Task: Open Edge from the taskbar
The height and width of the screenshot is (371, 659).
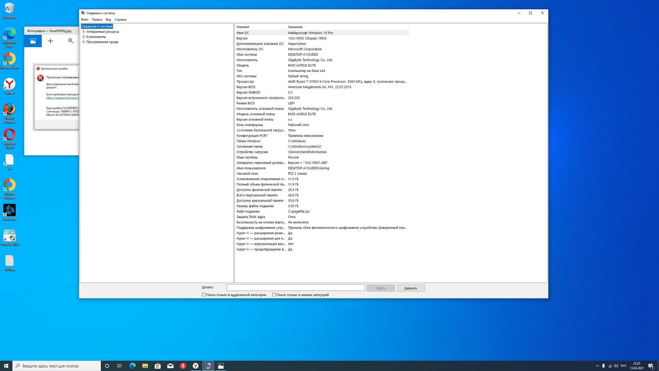Action: pyautogui.click(x=132, y=366)
